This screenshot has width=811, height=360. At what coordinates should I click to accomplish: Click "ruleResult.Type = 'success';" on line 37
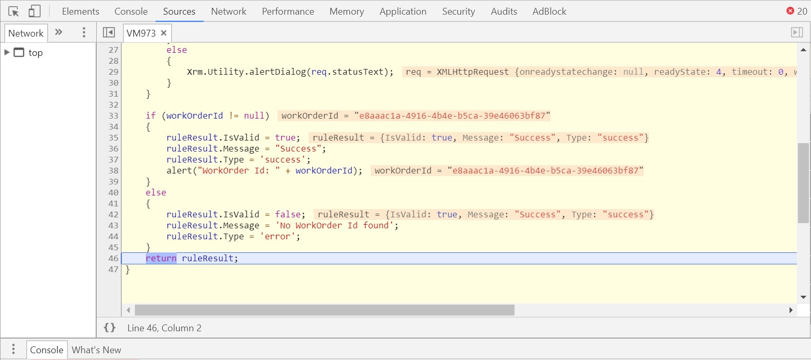pos(238,159)
